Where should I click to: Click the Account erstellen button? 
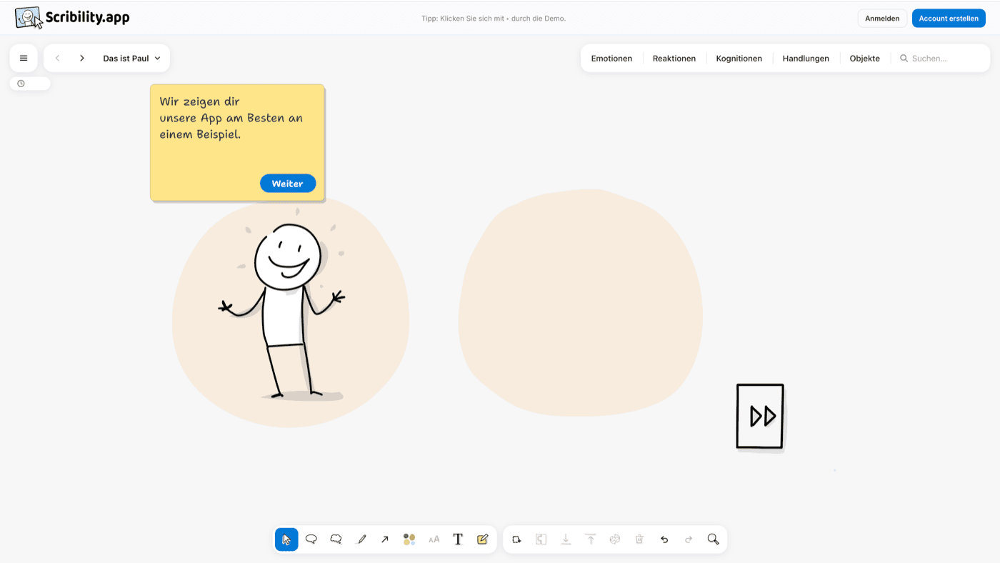click(949, 19)
